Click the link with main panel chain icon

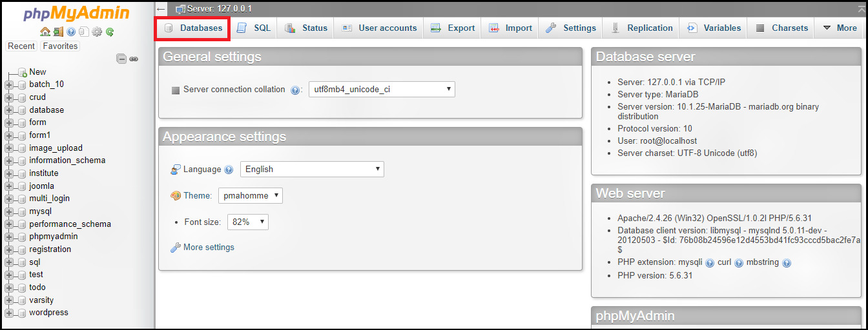point(134,59)
